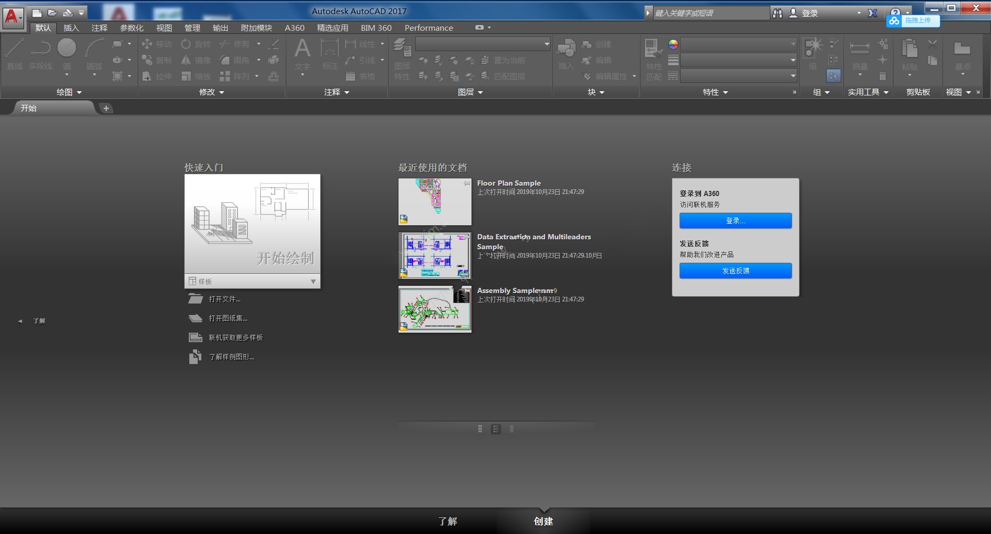The height and width of the screenshot is (534, 991).
Task: Expand the 绘图 (Draw) panel
Action: tap(69, 92)
